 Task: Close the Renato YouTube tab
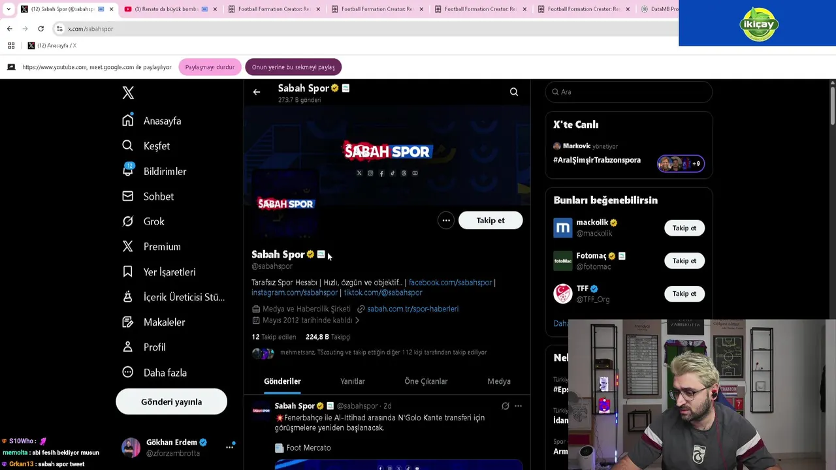(215, 9)
